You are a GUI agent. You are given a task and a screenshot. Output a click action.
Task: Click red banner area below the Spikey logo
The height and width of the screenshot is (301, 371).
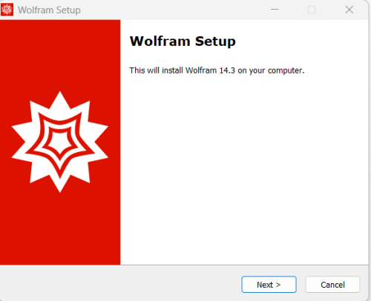coord(60,228)
